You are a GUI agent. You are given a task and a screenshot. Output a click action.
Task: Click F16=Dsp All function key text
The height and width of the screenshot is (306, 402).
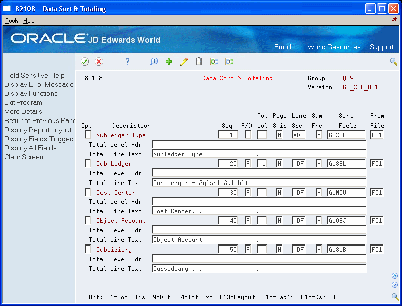320,297
